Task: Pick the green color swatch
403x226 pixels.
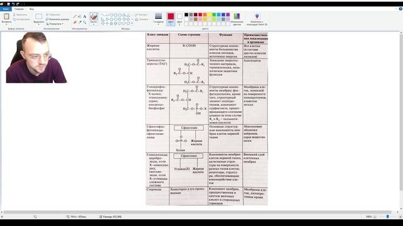Action: pyautogui.click(x=214, y=14)
